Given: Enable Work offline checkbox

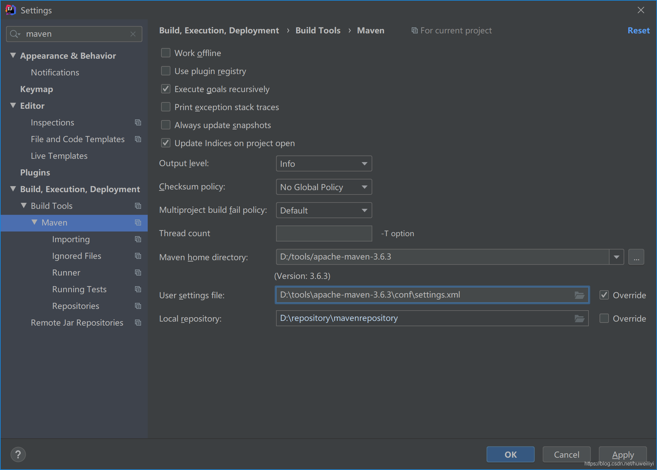Looking at the screenshot, I should (166, 53).
